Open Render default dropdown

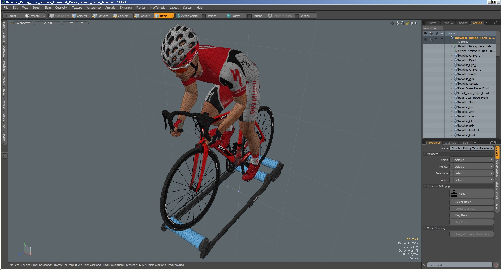[x=472, y=167]
